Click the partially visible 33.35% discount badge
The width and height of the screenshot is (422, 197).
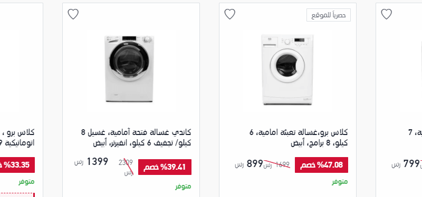(x=17, y=165)
